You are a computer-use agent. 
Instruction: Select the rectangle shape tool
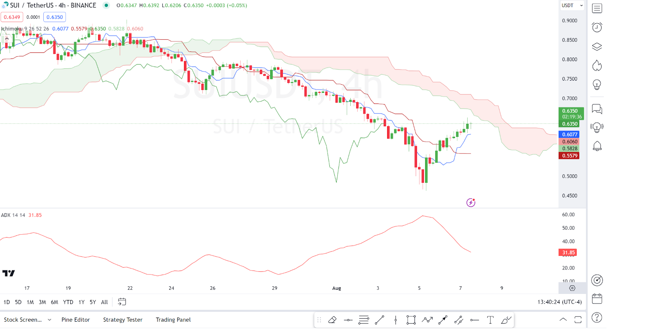pyautogui.click(x=411, y=320)
